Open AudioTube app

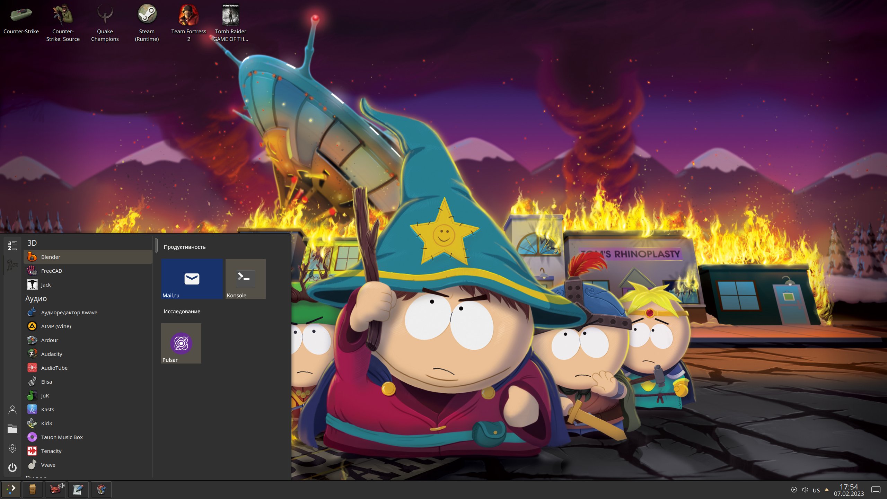click(x=88, y=368)
